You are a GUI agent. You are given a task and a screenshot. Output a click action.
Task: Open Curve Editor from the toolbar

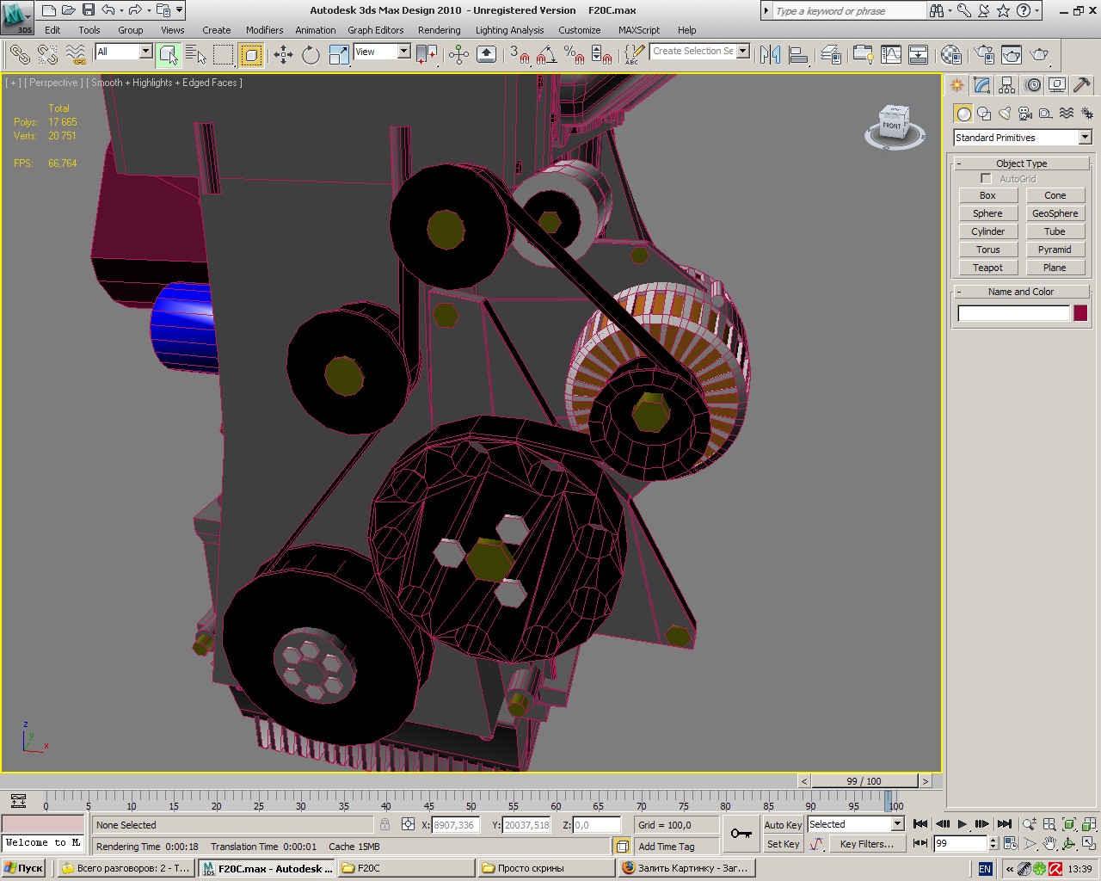[x=891, y=55]
